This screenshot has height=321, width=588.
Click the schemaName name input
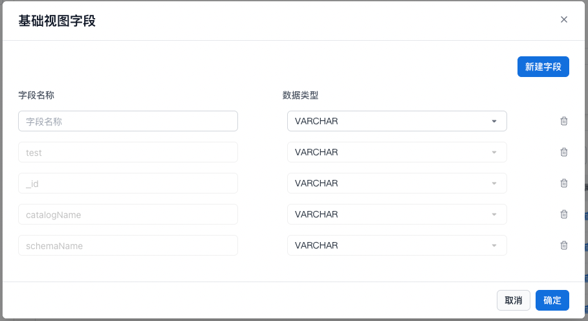pyautogui.click(x=128, y=245)
